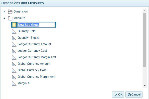Viewport: 149px width, 99px height.
Task: Click the New Sub Group name field
Action: point(36,25)
